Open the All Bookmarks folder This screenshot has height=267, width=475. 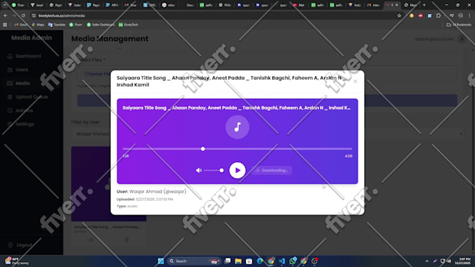(x=459, y=25)
